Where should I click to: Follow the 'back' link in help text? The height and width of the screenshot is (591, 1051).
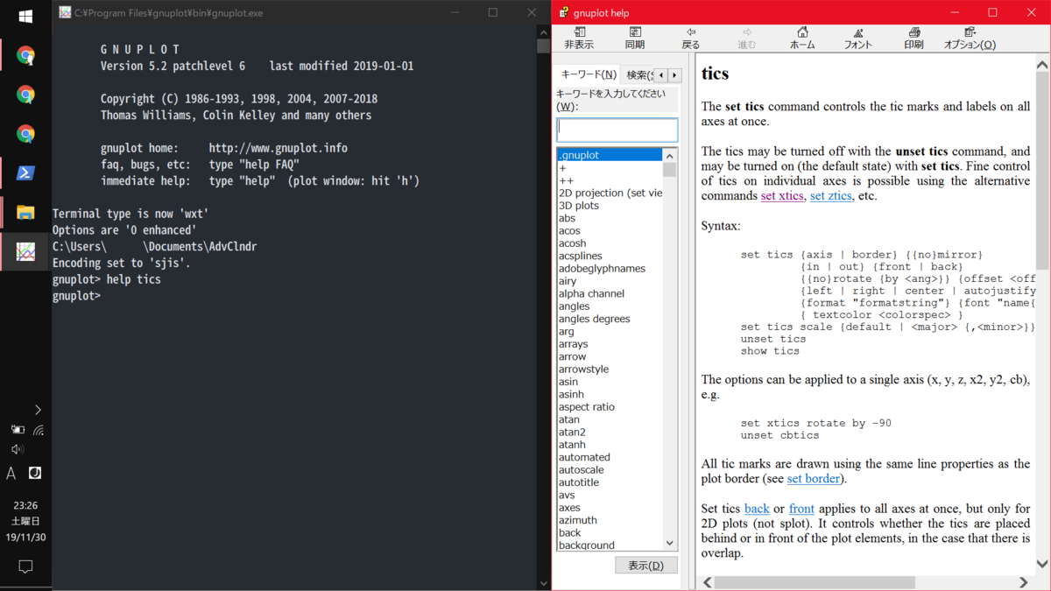(x=757, y=509)
